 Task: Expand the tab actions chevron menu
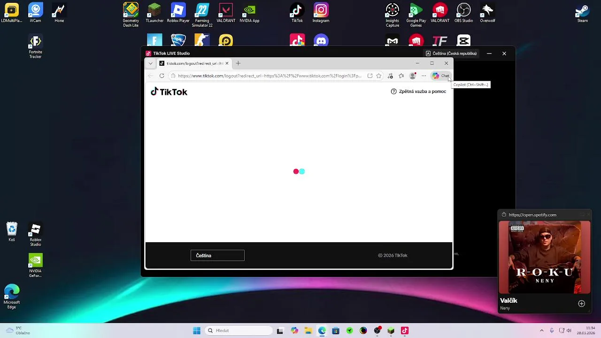point(150,63)
